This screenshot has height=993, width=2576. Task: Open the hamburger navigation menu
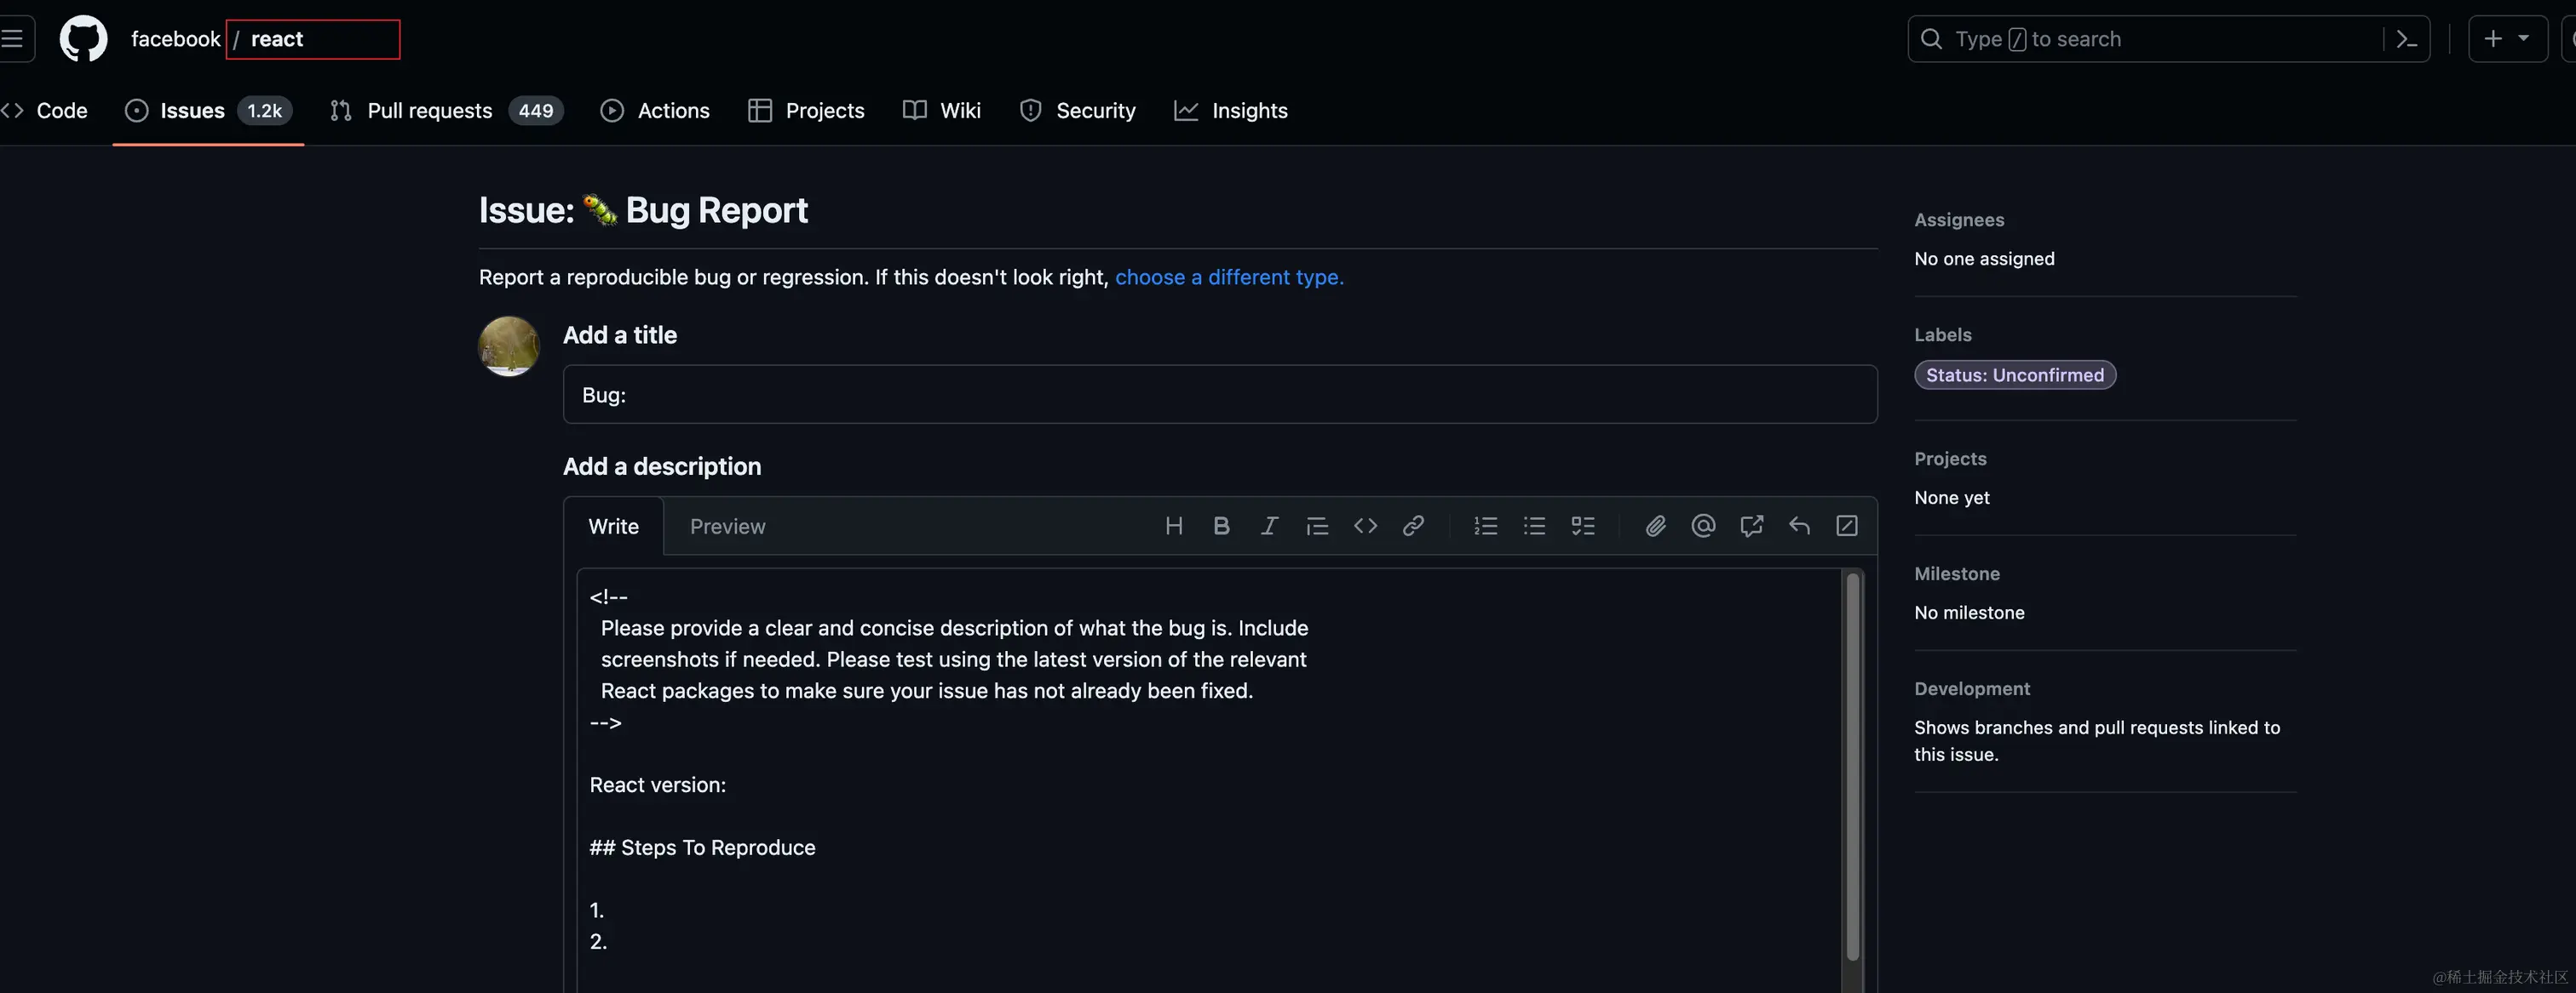[12, 39]
